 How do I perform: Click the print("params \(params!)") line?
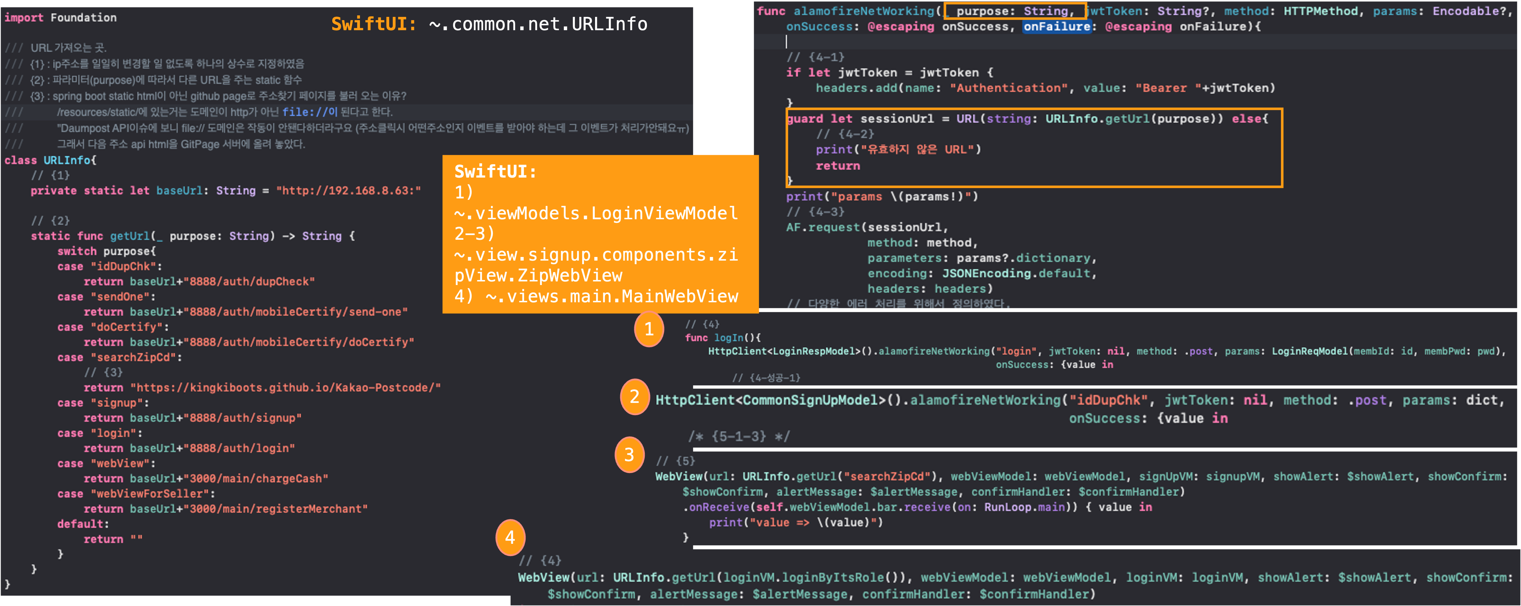882,197
